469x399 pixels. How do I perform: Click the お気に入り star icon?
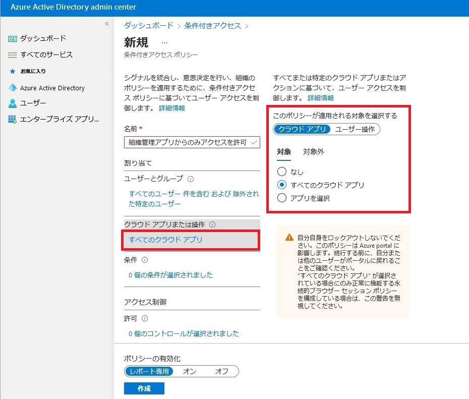13,71
